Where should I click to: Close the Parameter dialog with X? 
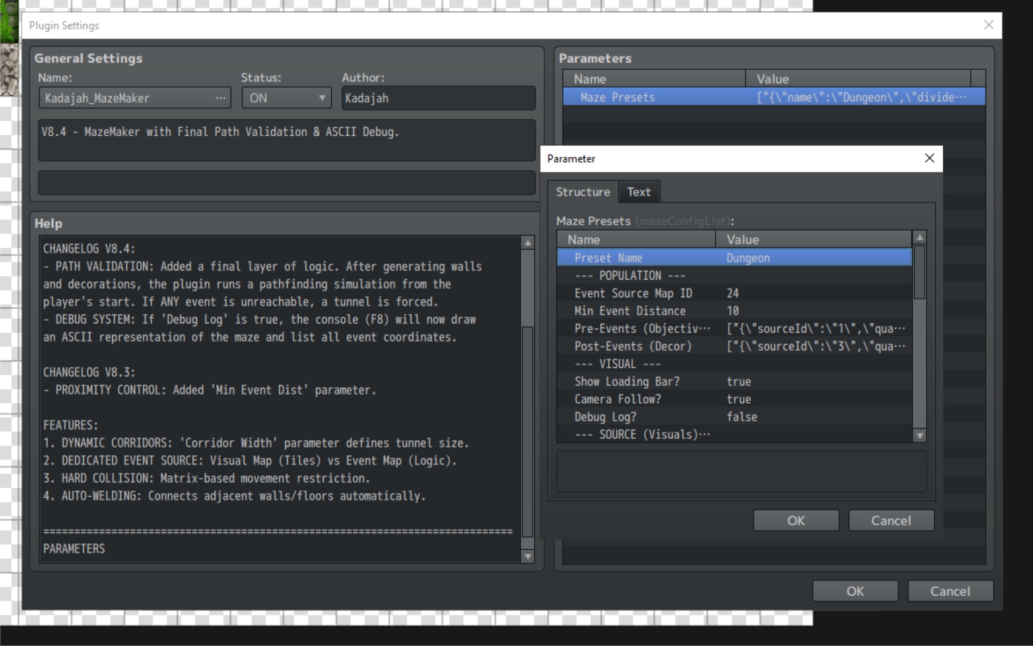coord(929,158)
